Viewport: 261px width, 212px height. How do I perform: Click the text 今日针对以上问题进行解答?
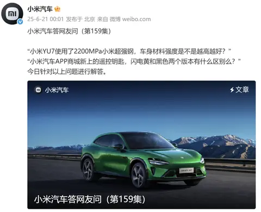(x=67, y=72)
